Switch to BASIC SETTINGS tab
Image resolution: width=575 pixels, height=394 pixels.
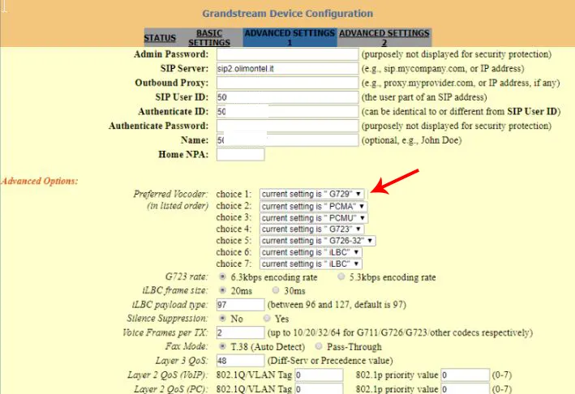click(209, 38)
